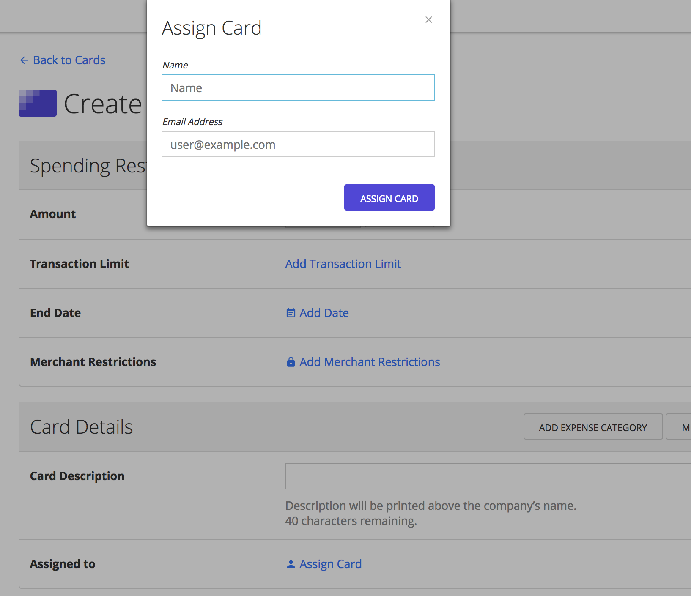
Task: Click the purple card icon beside Create
Action: pyautogui.click(x=38, y=103)
